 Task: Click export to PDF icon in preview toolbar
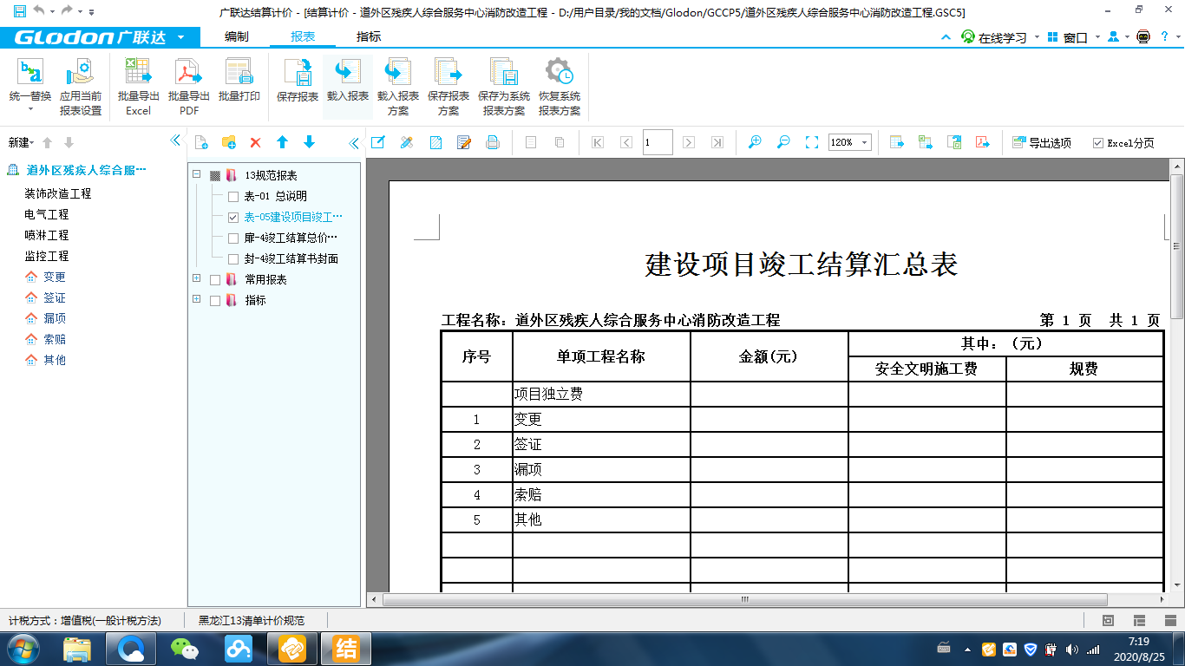click(x=983, y=142)
